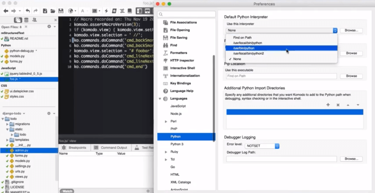This screenshot has height=193, width=375.
Task: Click the gear icon beside Open Files
Action: (x=49, y=27)
